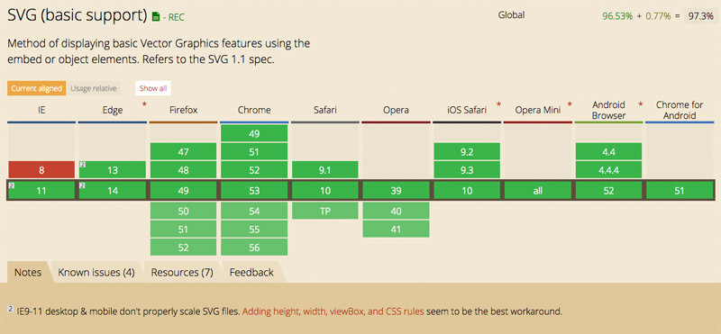Open the height, width, viewBox workaround link

click(x=333, y=311)
